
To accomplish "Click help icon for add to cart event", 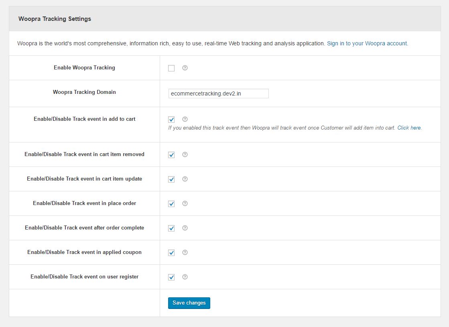I will click(185, 119).
